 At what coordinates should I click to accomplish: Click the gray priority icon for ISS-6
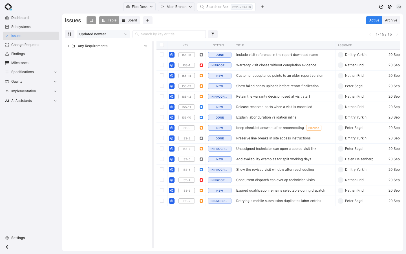tap(201, 159)
